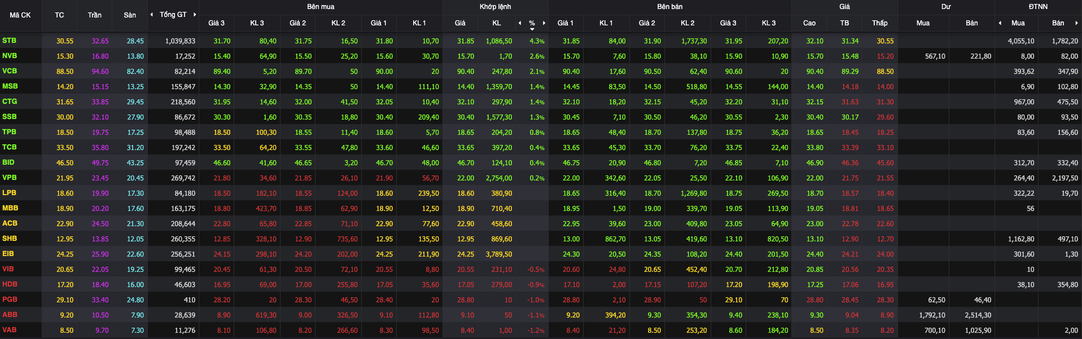Click the left arrow beside ĐTNN Mua header

point(1000,23)
